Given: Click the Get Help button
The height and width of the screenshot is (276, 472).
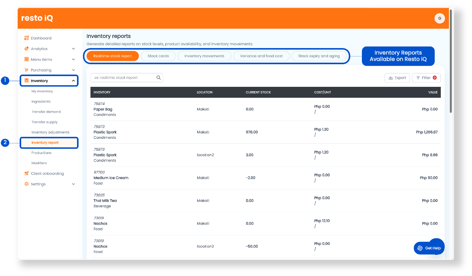Looking at the screenshot, I should [429, 248].
